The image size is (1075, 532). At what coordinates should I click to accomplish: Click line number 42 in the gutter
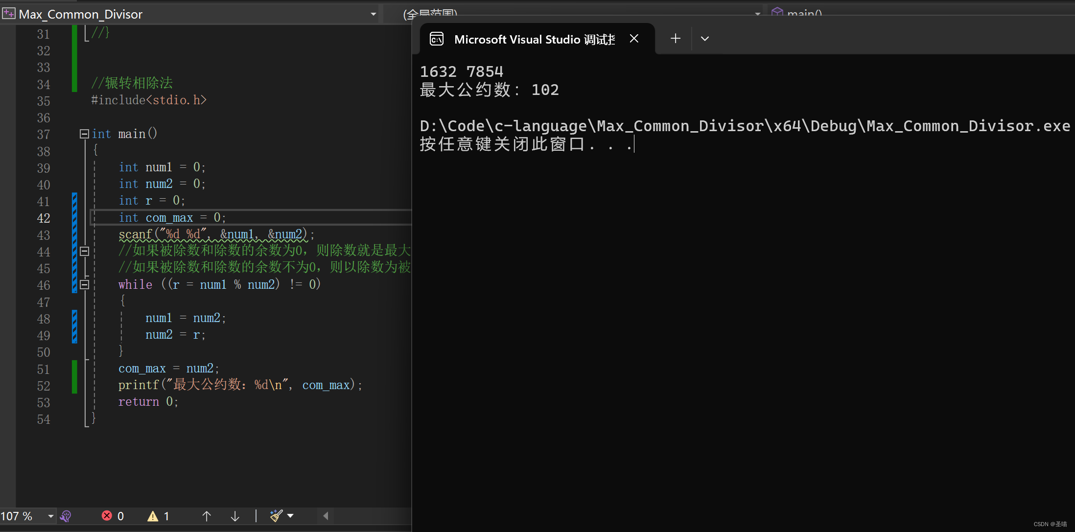point(44,218)
